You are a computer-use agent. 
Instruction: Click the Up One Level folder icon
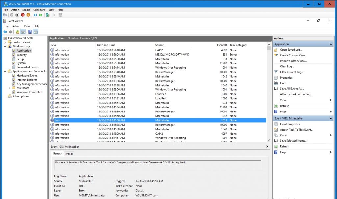click(x=17, y=32)
